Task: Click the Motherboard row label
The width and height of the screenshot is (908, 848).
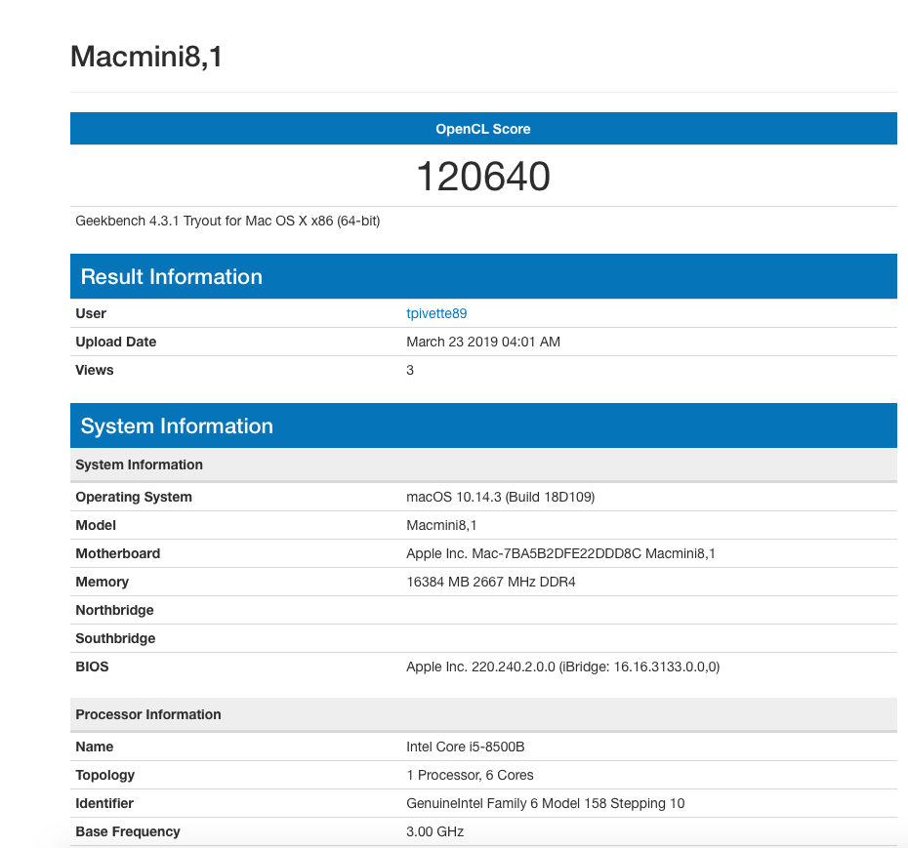Action: coord(117,553)
